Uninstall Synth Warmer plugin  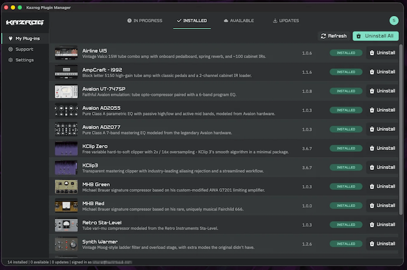(383, 244)
